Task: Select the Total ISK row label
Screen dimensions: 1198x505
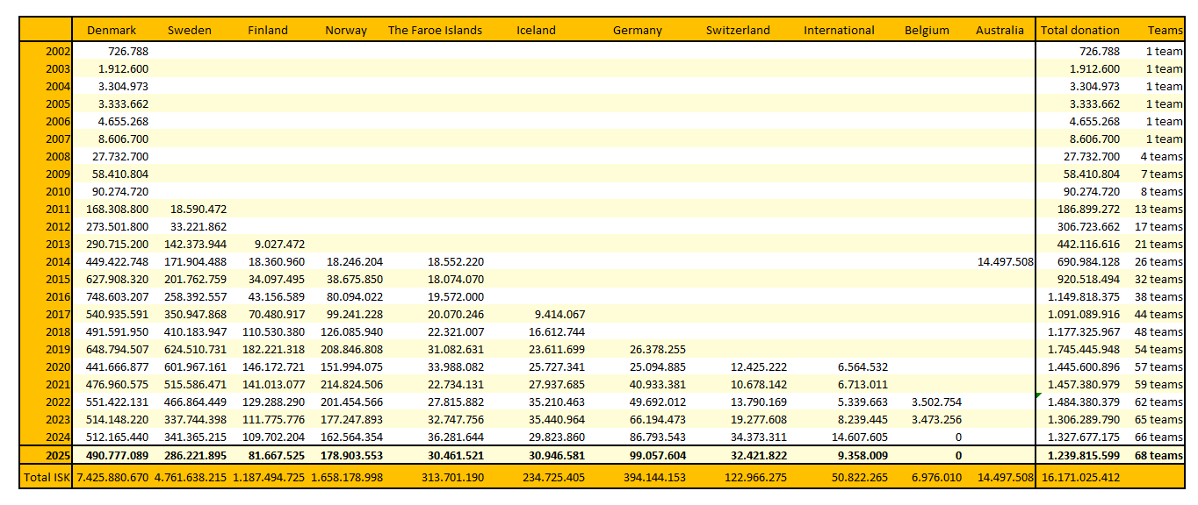Action: [x=47, y=477]
